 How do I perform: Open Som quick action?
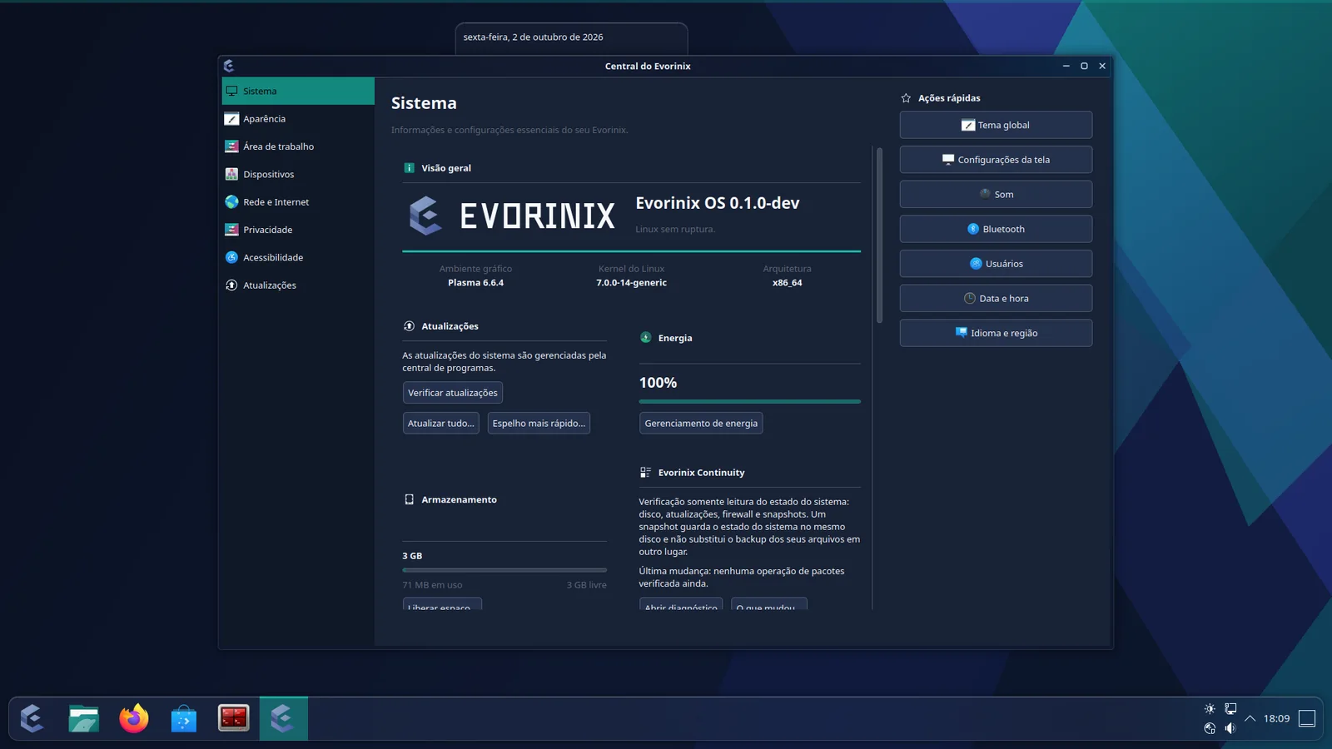pyautogui.click(x=996, y=194)
